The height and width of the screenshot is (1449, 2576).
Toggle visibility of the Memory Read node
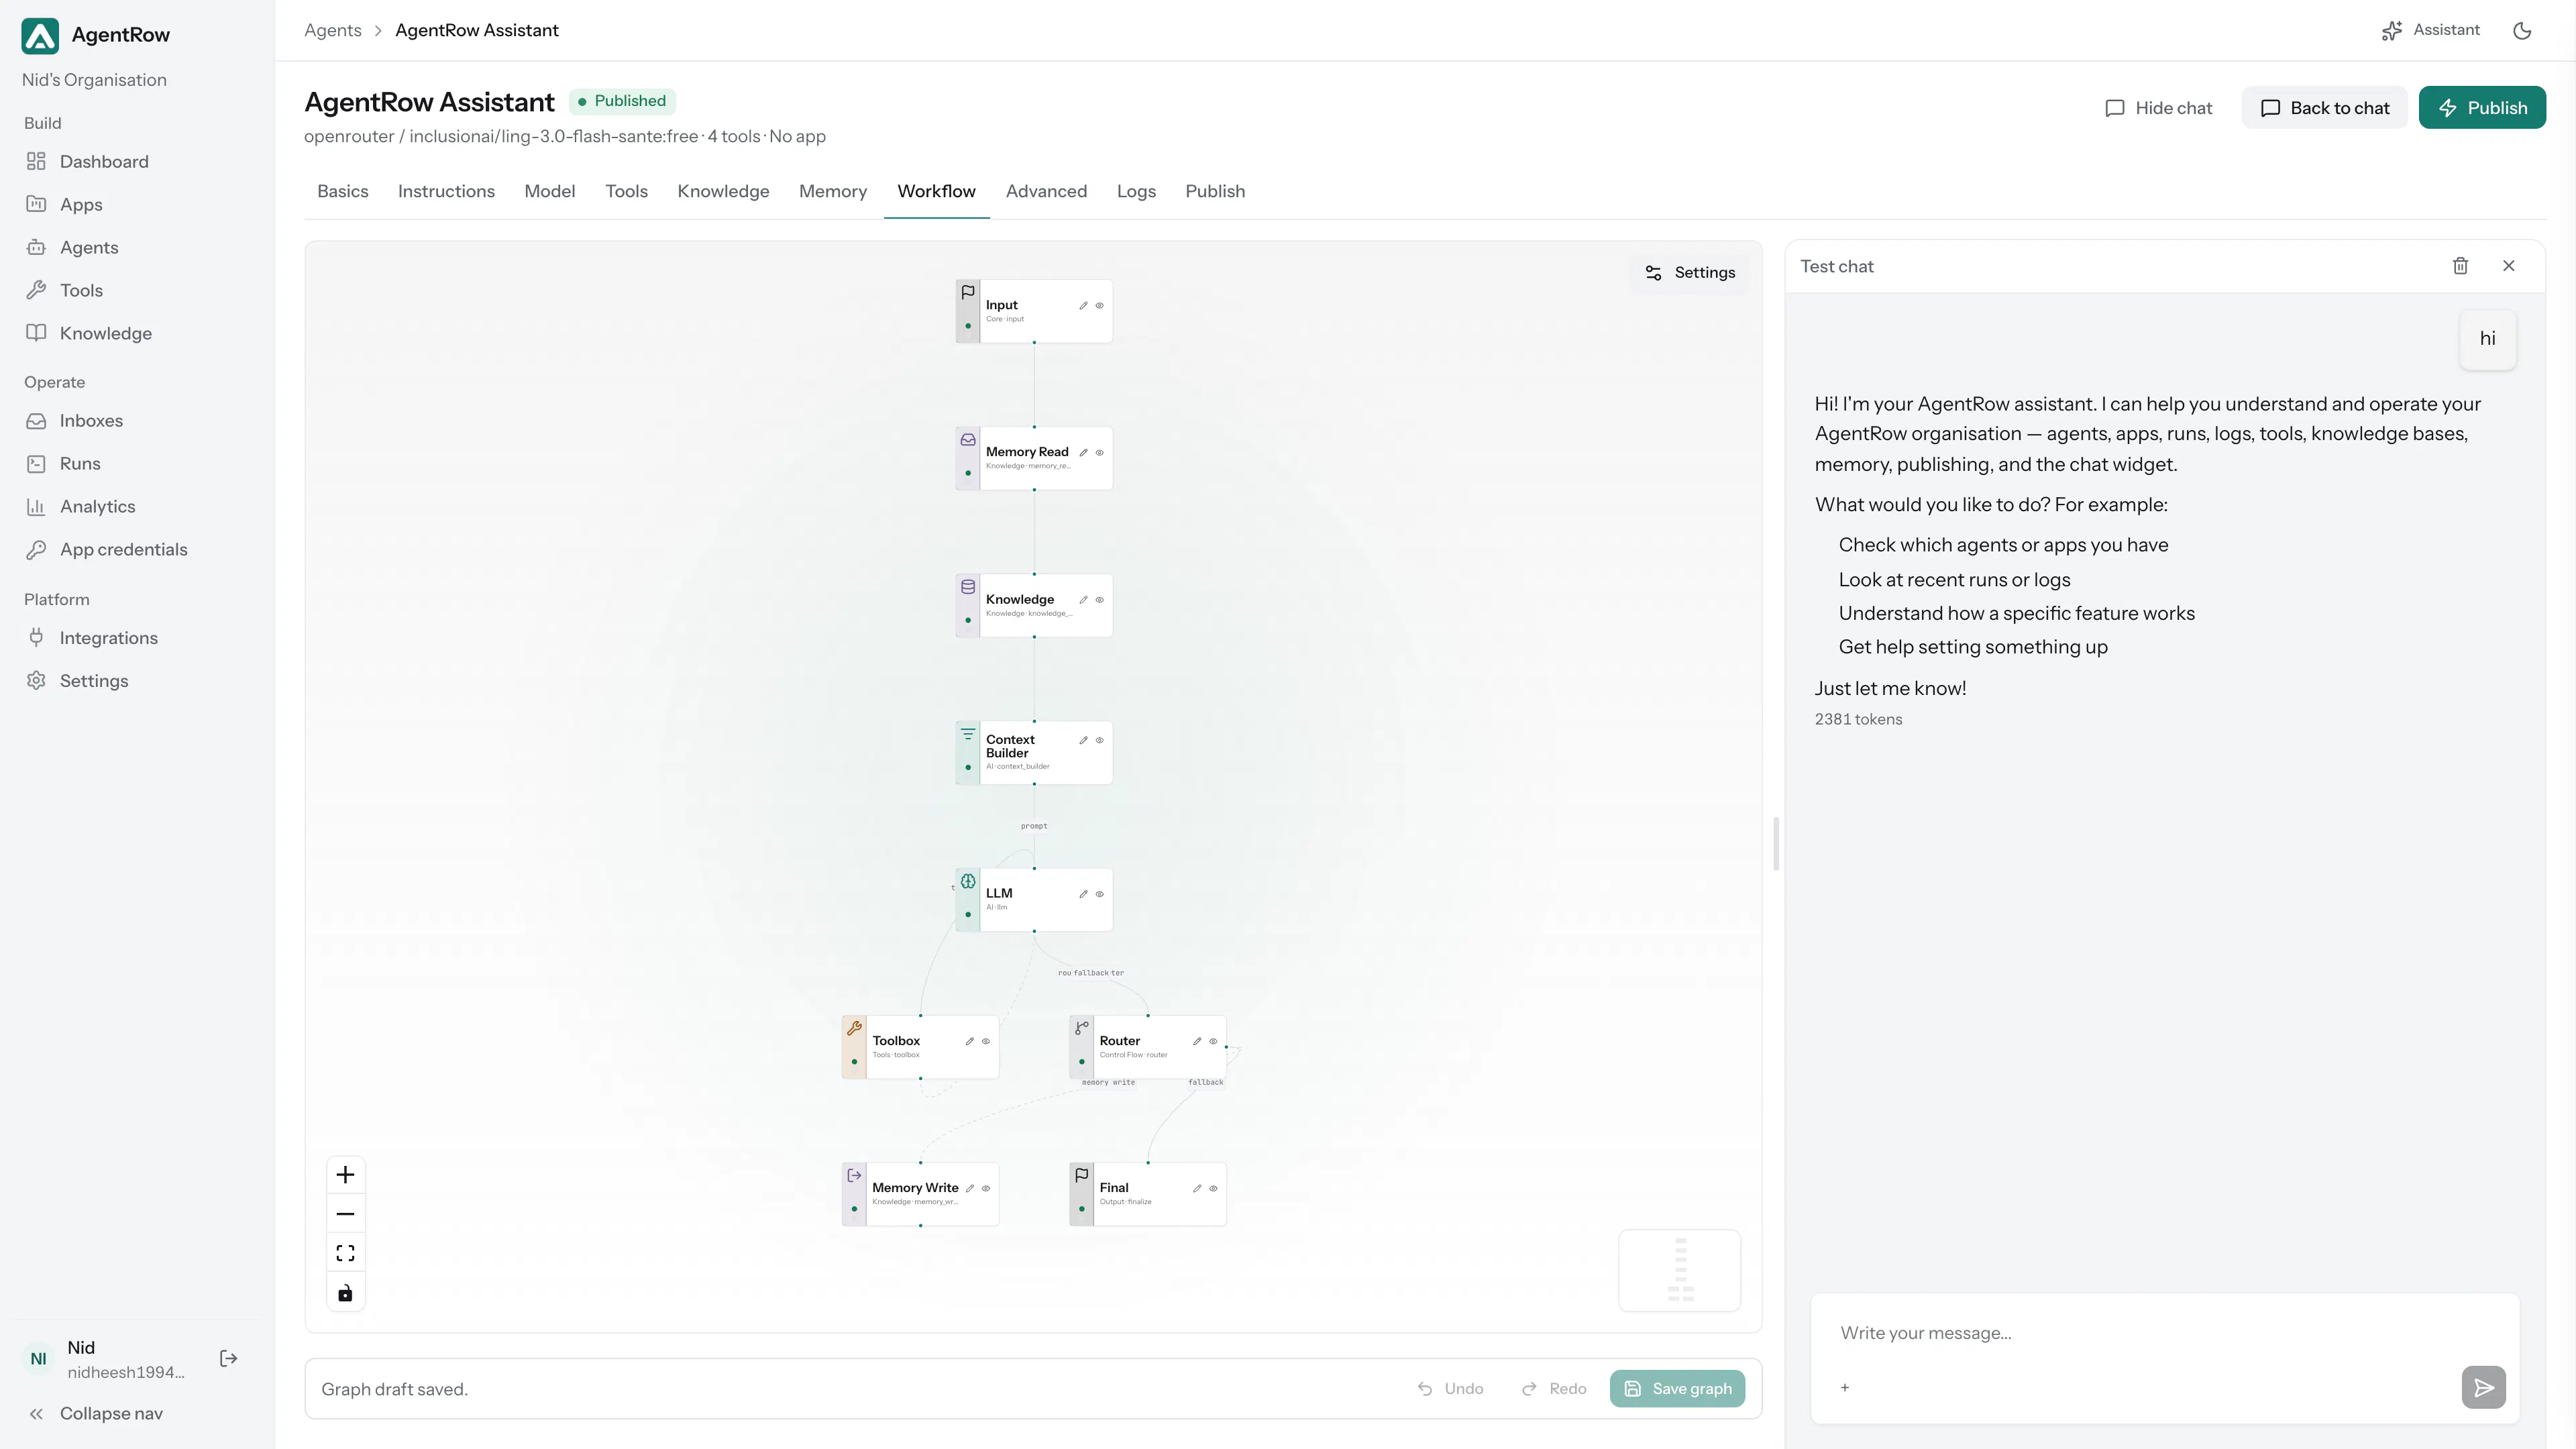point(1099,453)
